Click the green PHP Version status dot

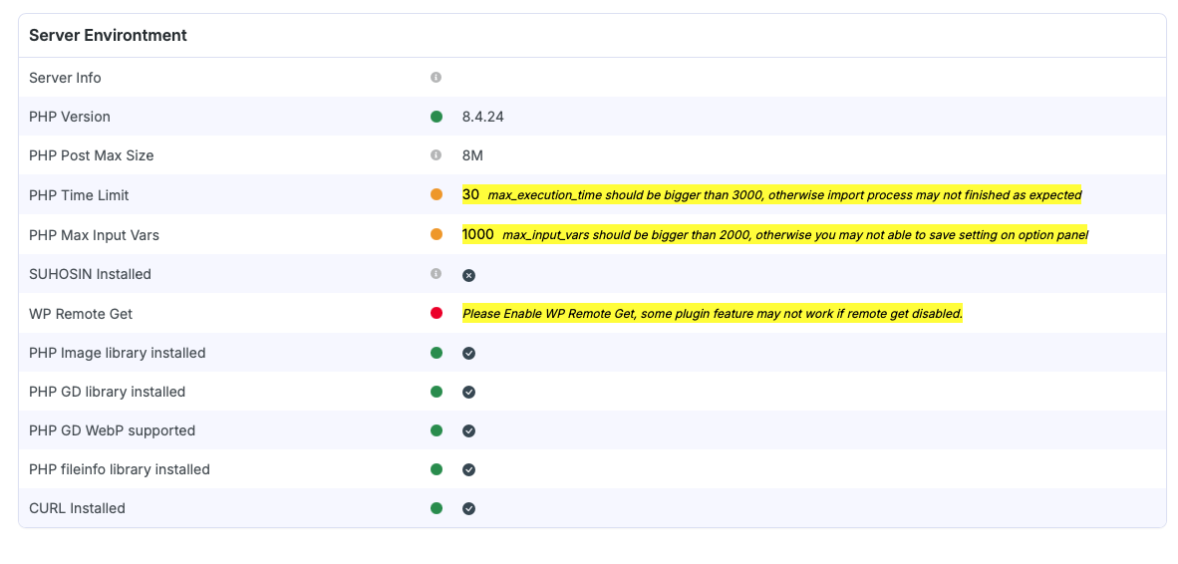pyautogui.click(x=437, y=117)
